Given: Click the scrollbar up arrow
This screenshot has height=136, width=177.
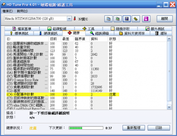Looking at the screenshot, I should point(169,39).
